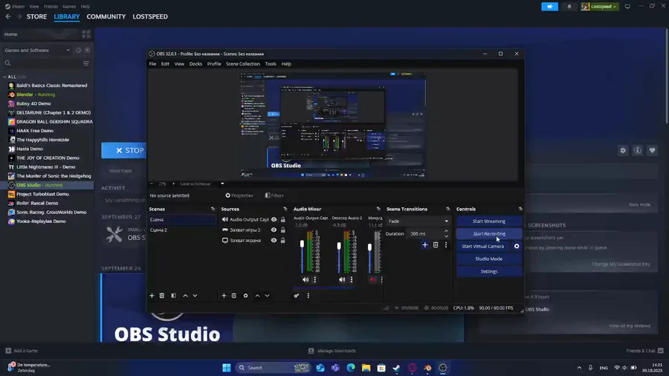Image resolution: width=669 pixels, height=376 pixels.
Task: Open scene transition properties dots menu
Action: (446, 244)
